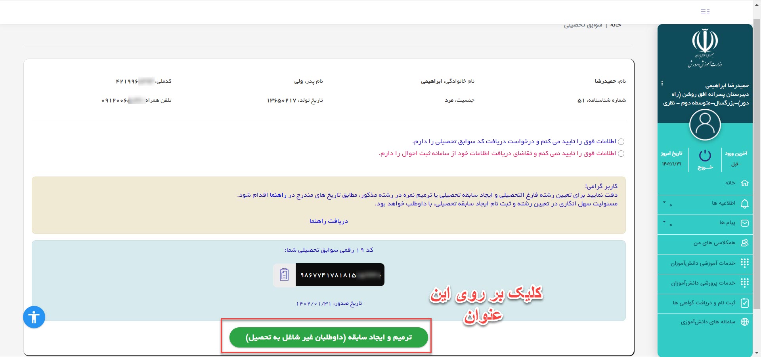Select radio to confirm information above
761x357 pixels.
point(621,142)
